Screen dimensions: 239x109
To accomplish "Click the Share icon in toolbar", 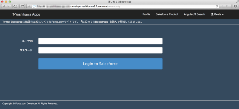I will coord(22,6).
